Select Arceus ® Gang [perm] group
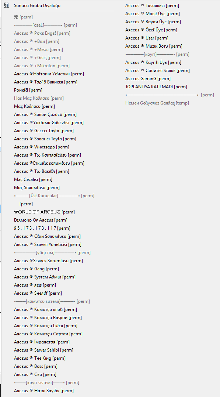This screenshot has height=397, width=220. (36, 268)
